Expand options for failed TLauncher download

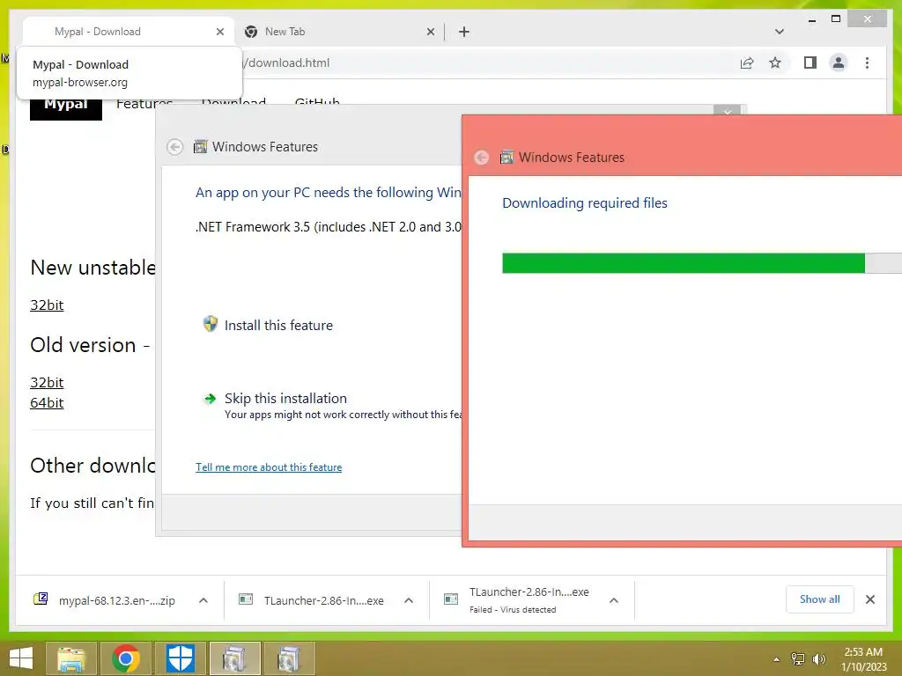(614, 600)
